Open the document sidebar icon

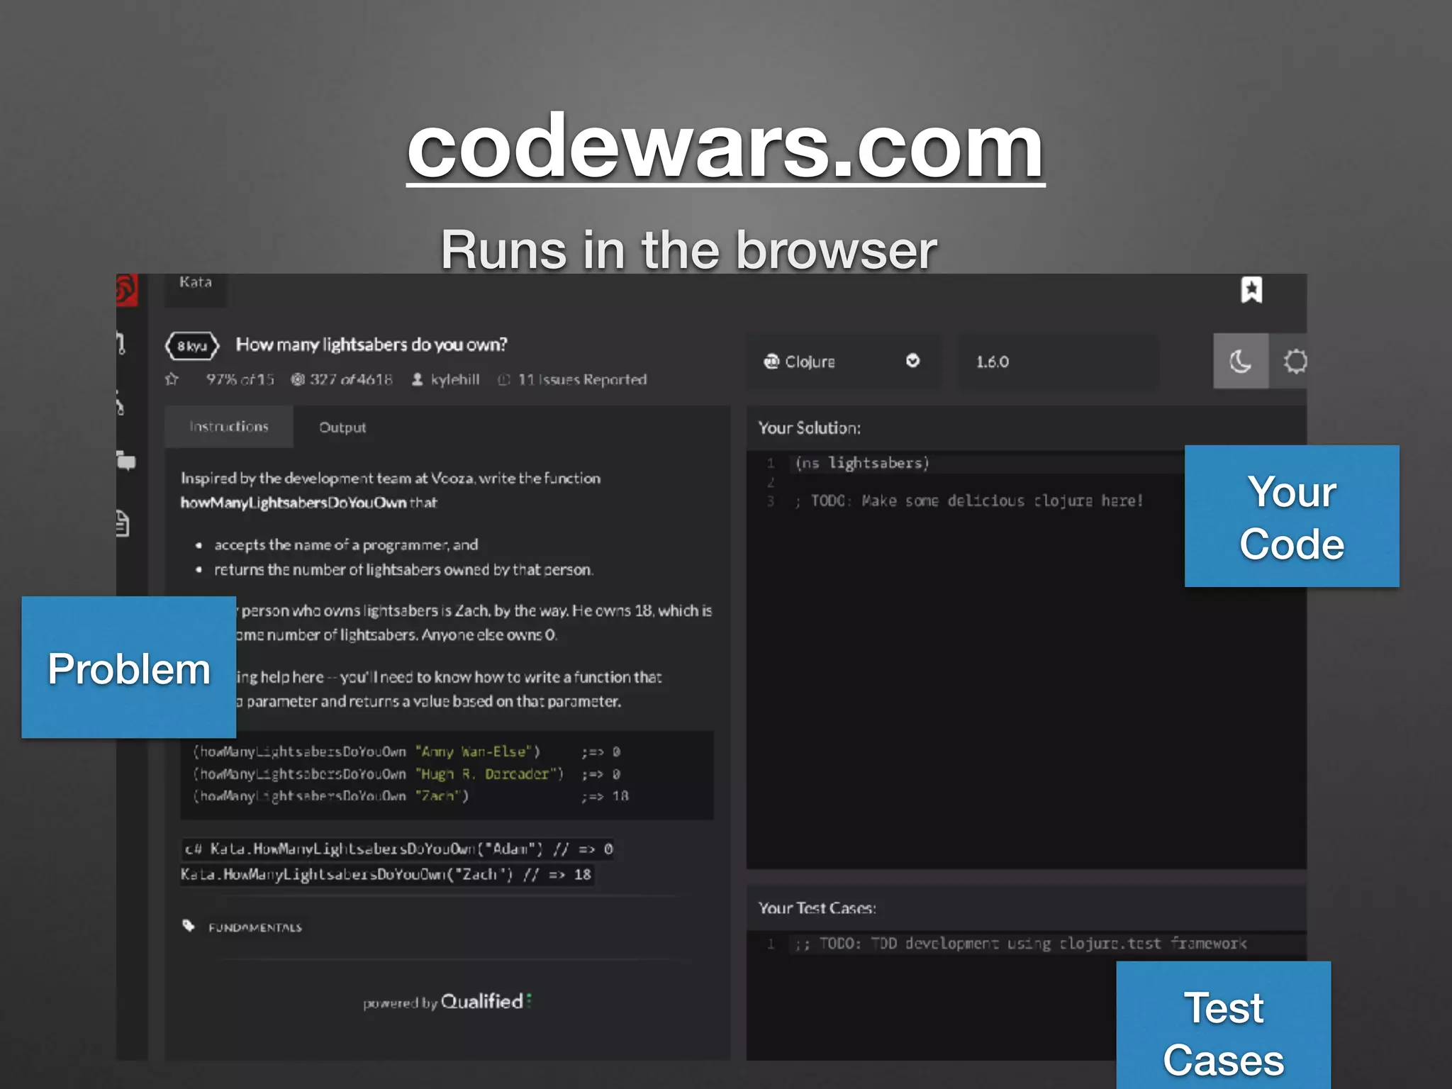pos(123,523)
